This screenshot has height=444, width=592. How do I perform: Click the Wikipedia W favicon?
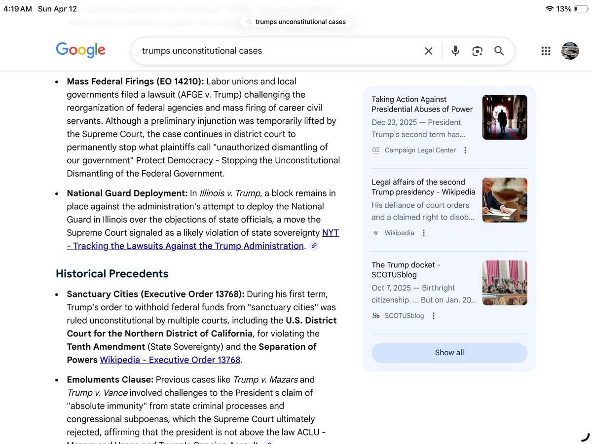click(376, 233)
